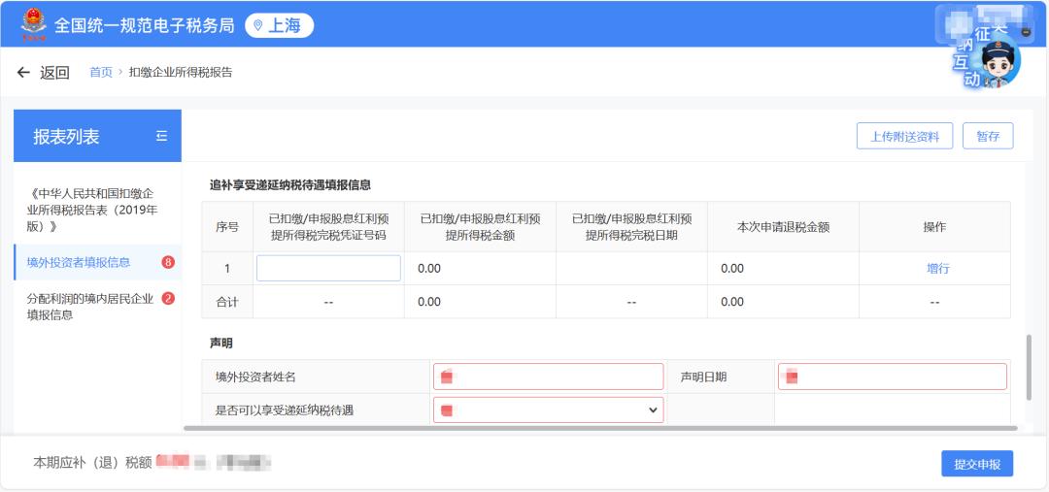
Task: Select 境外投资者填报信息 in report list
Action: point(79,262)
